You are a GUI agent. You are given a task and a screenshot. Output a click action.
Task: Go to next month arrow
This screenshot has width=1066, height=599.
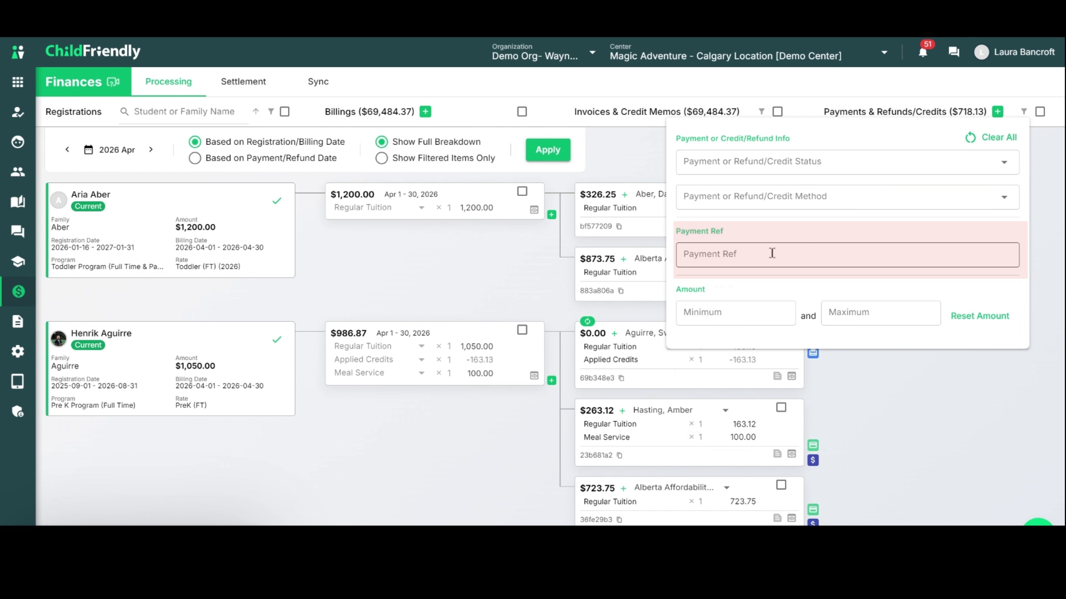151,150
